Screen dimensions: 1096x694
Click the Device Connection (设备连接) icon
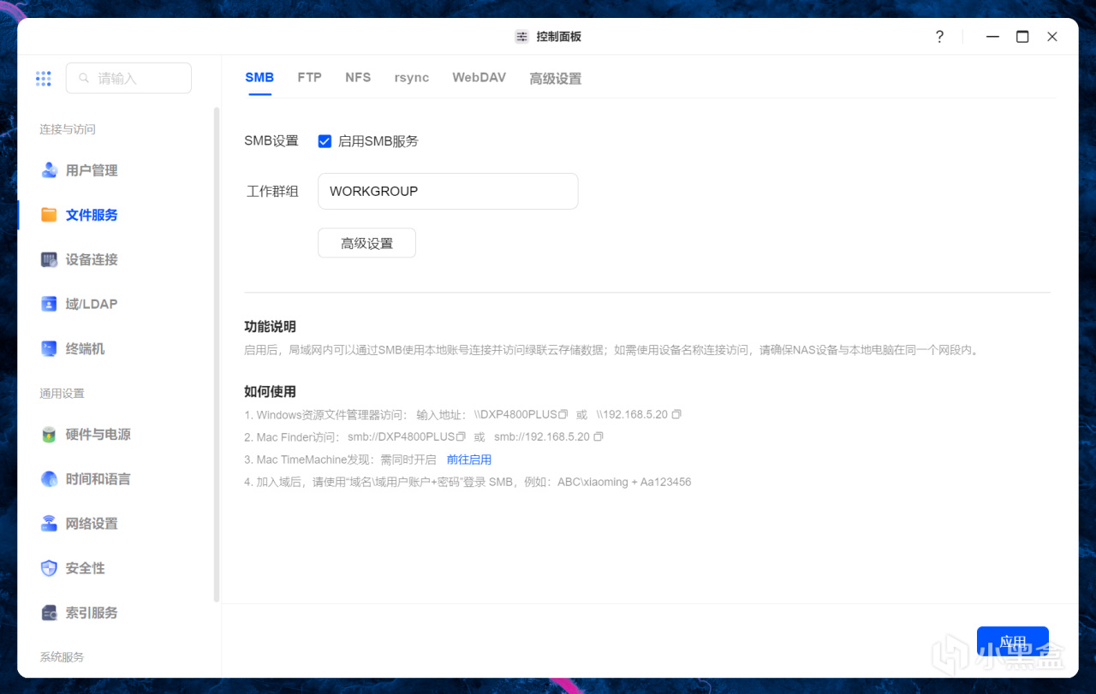(x=50, y=259)
